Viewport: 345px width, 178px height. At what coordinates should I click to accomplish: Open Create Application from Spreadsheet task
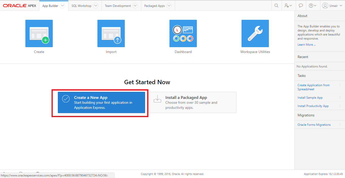(x=314, y=87)
